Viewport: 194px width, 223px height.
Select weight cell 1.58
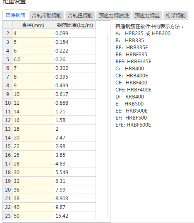tap(75, 120)
